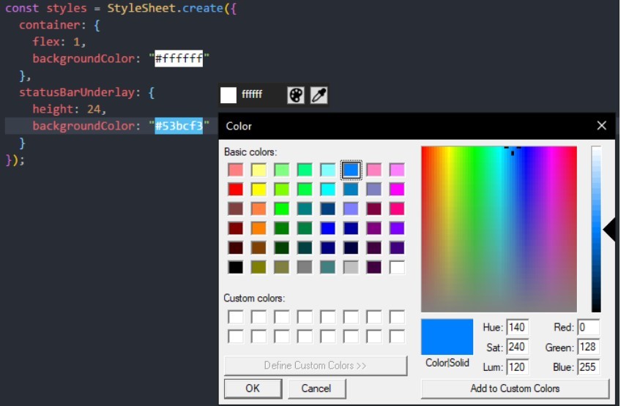Click the height: 24 value

94,109
